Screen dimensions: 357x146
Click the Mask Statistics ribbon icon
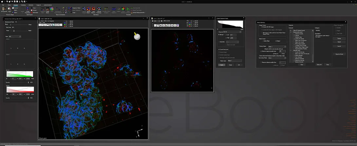(114, 9)
